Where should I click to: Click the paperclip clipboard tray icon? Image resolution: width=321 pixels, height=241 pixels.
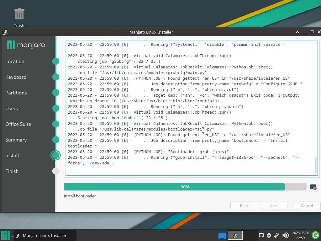(276, 235)
